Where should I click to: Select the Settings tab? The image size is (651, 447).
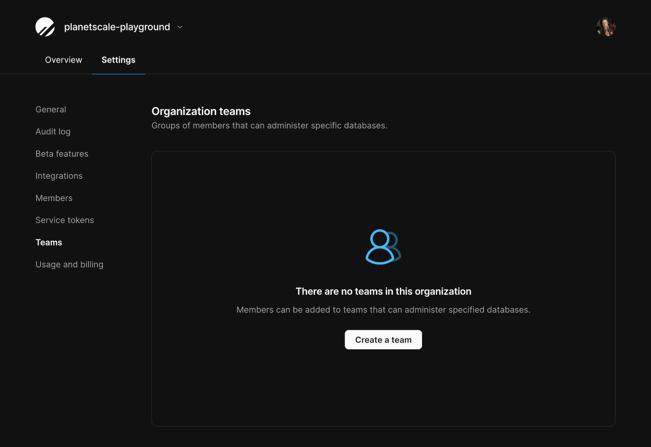[118, 60]
